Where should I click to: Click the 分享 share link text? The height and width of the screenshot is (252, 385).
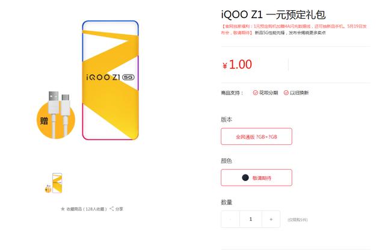click(119, 209)
